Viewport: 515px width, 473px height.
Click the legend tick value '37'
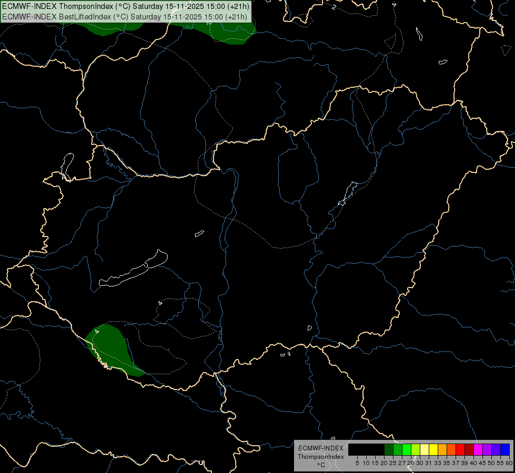pyautogui.click(x=456, y=463)
